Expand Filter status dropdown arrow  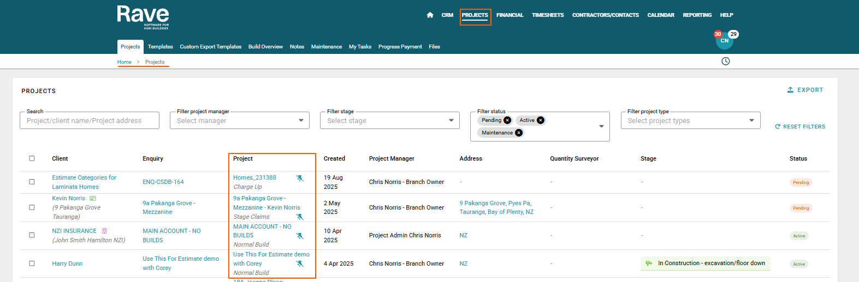[602, 126]
